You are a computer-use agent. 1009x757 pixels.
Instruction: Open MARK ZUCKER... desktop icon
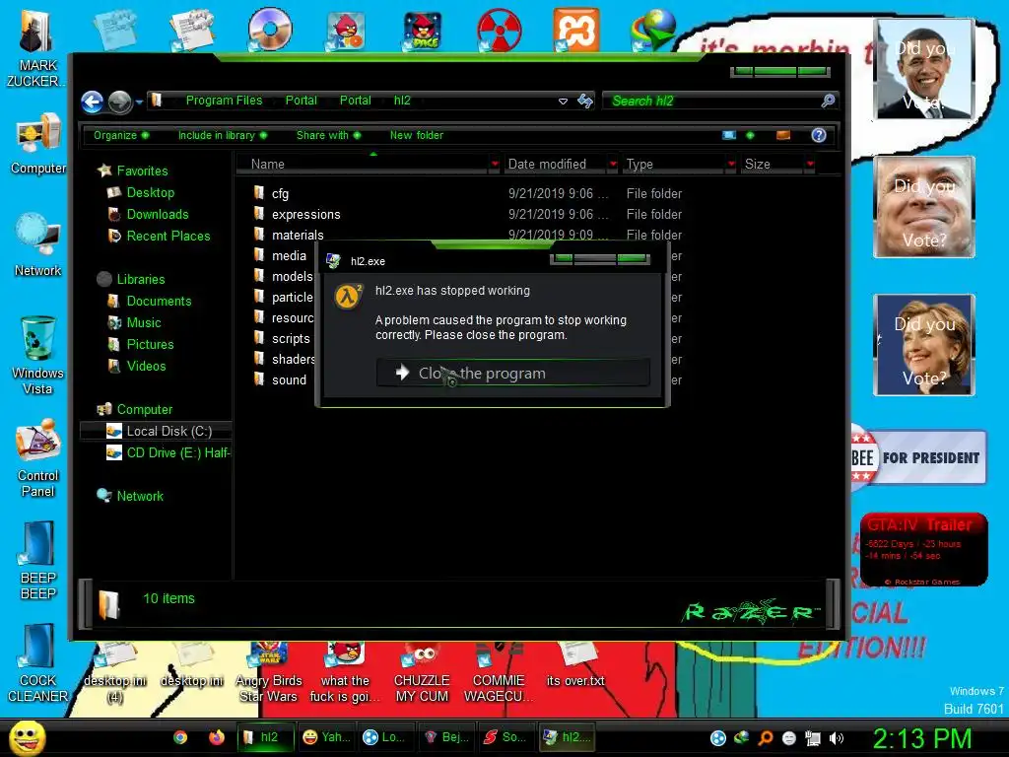click(35, 47)
